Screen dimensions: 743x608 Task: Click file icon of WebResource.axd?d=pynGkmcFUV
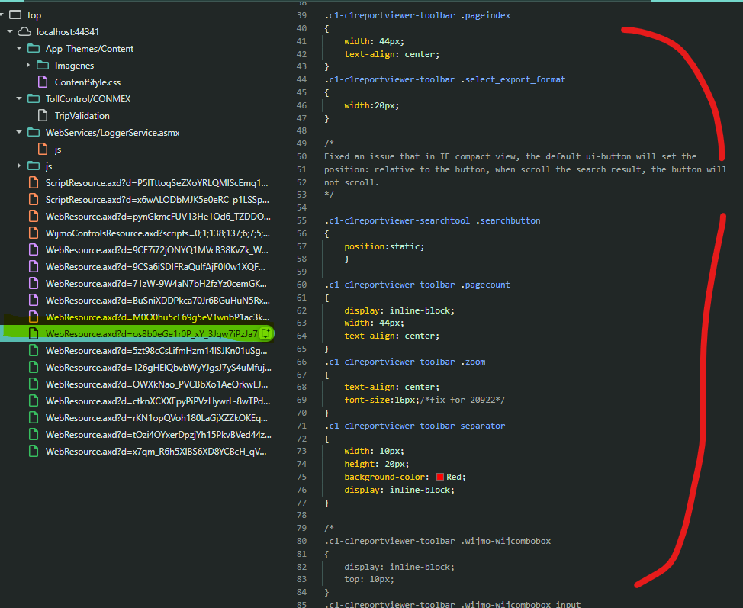34,216
